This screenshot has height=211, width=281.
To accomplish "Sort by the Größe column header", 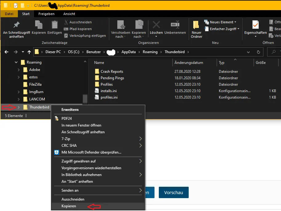I will pyautogui.click(x=261, y=63).
